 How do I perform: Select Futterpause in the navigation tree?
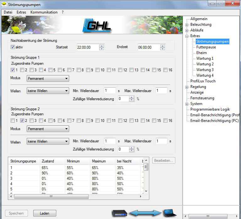[206, 47]
